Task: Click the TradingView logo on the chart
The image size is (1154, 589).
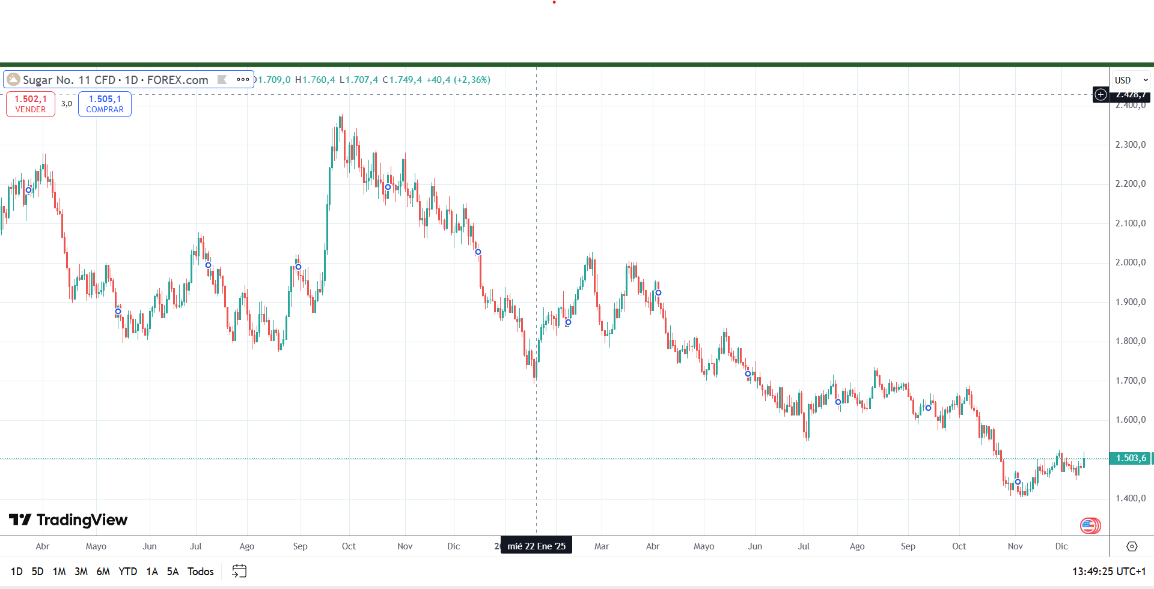Action: coord(68,520)
